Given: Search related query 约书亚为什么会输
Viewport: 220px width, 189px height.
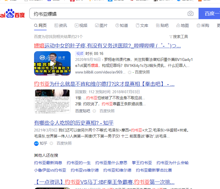Looking at the screenshot, I should tap(173, 163).
